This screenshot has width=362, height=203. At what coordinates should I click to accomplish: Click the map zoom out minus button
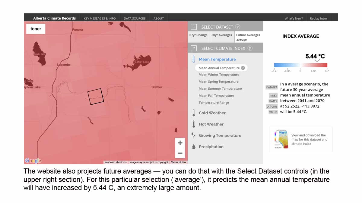180,153
